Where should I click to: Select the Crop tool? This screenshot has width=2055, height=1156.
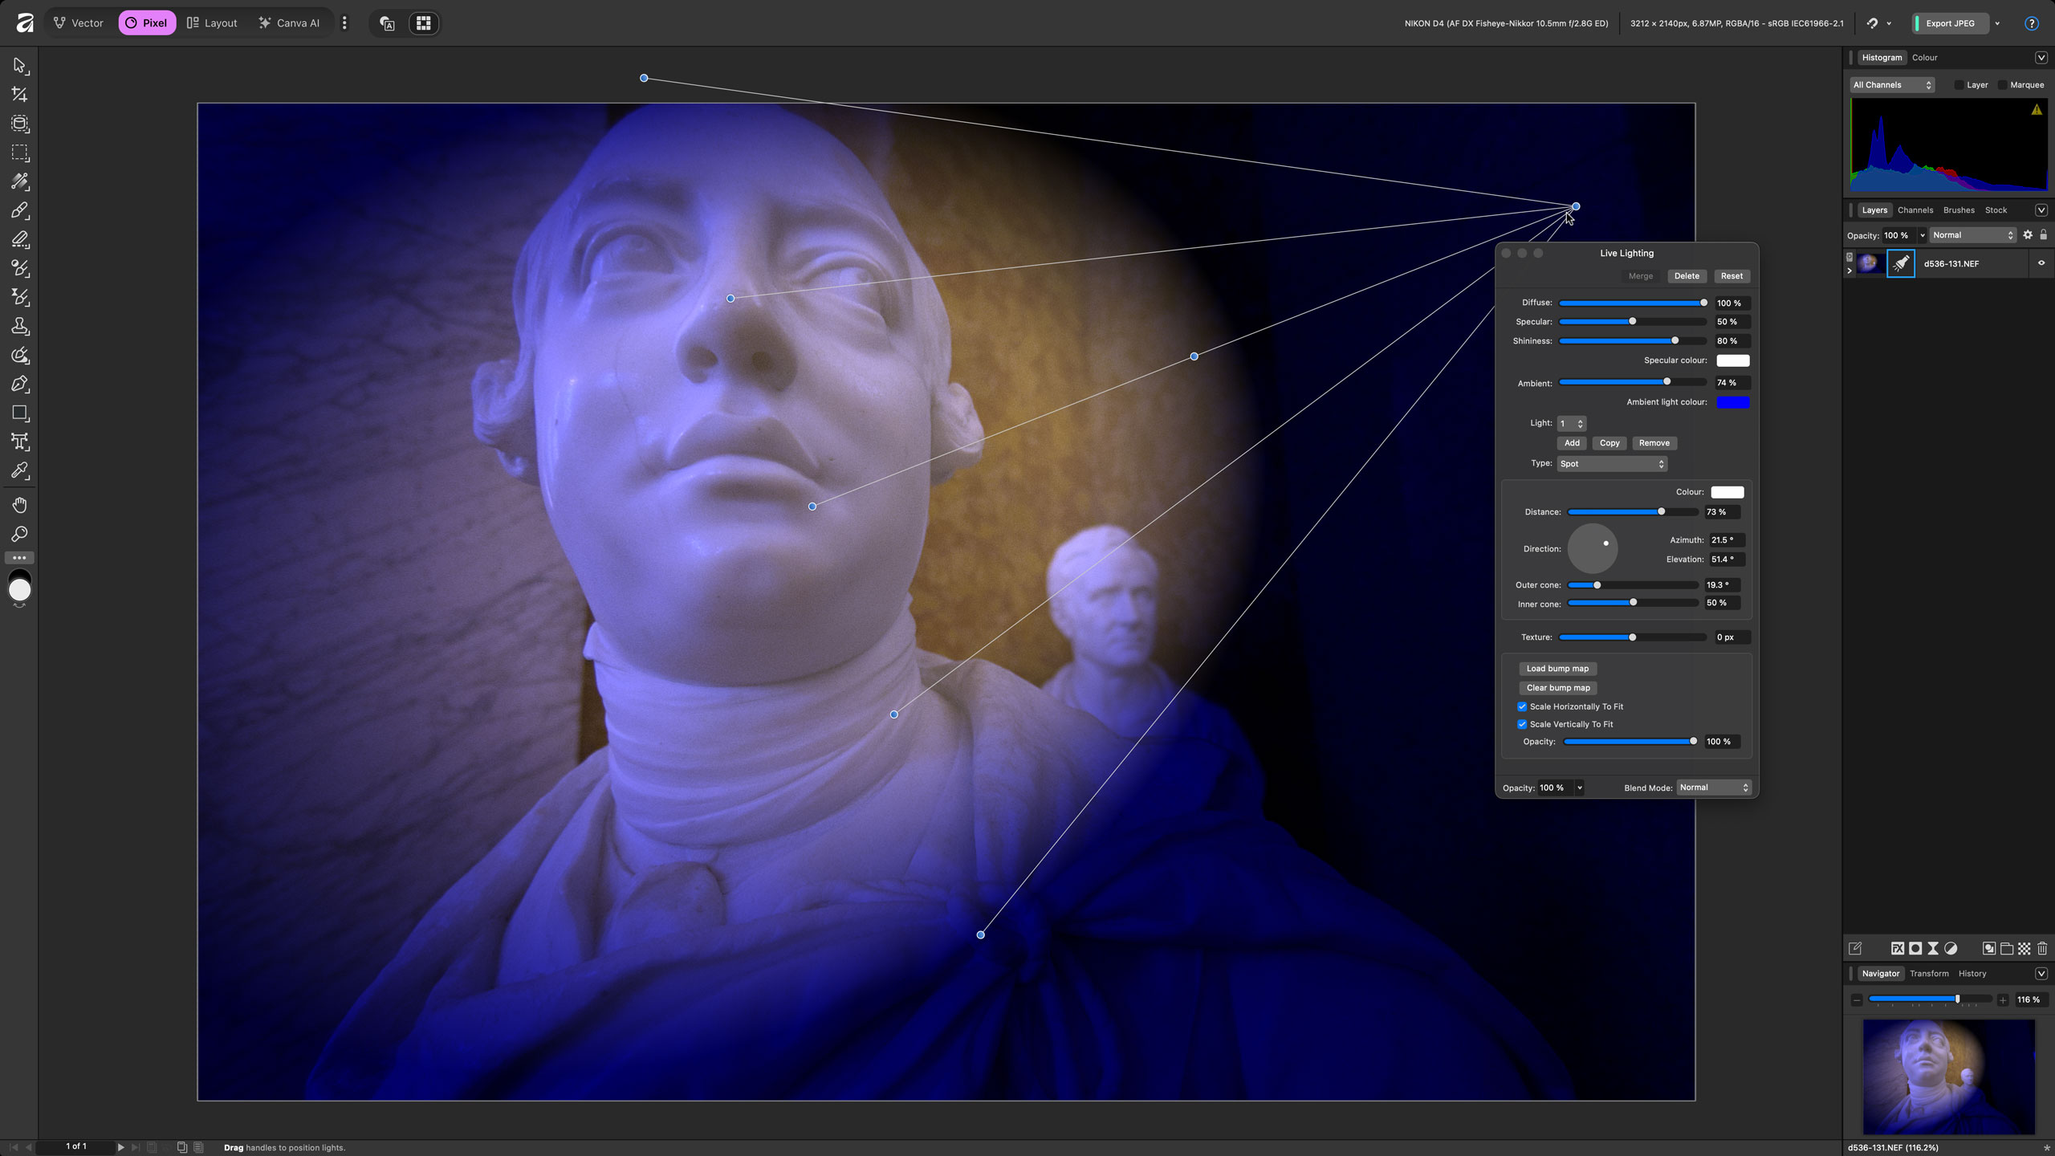click(x=20, y=95)
